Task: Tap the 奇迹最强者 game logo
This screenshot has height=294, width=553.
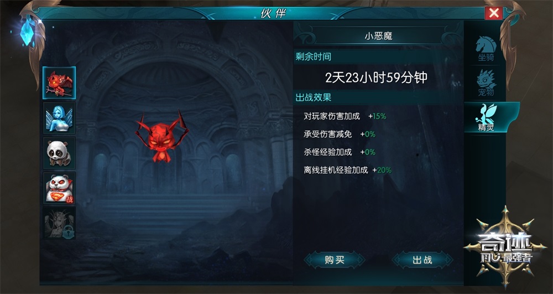Action: (505, 247)
